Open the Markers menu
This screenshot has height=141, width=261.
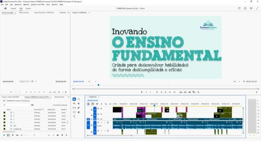pos(26,4)
